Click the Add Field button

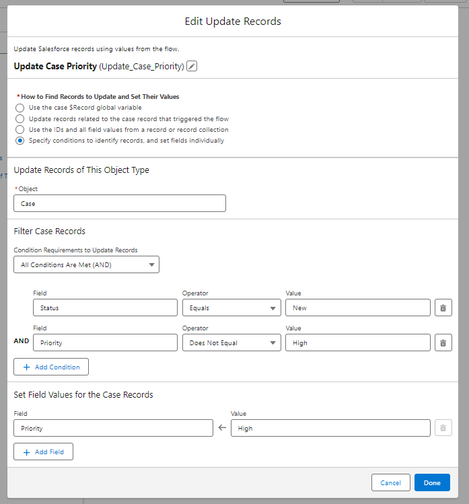pos(43,452)
